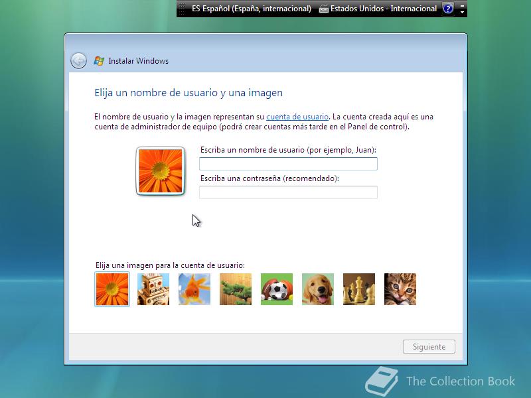Click the keyboard icon in language bar
Image resolution: width=531 pixels, height=398 pixels.
point(324,9)
